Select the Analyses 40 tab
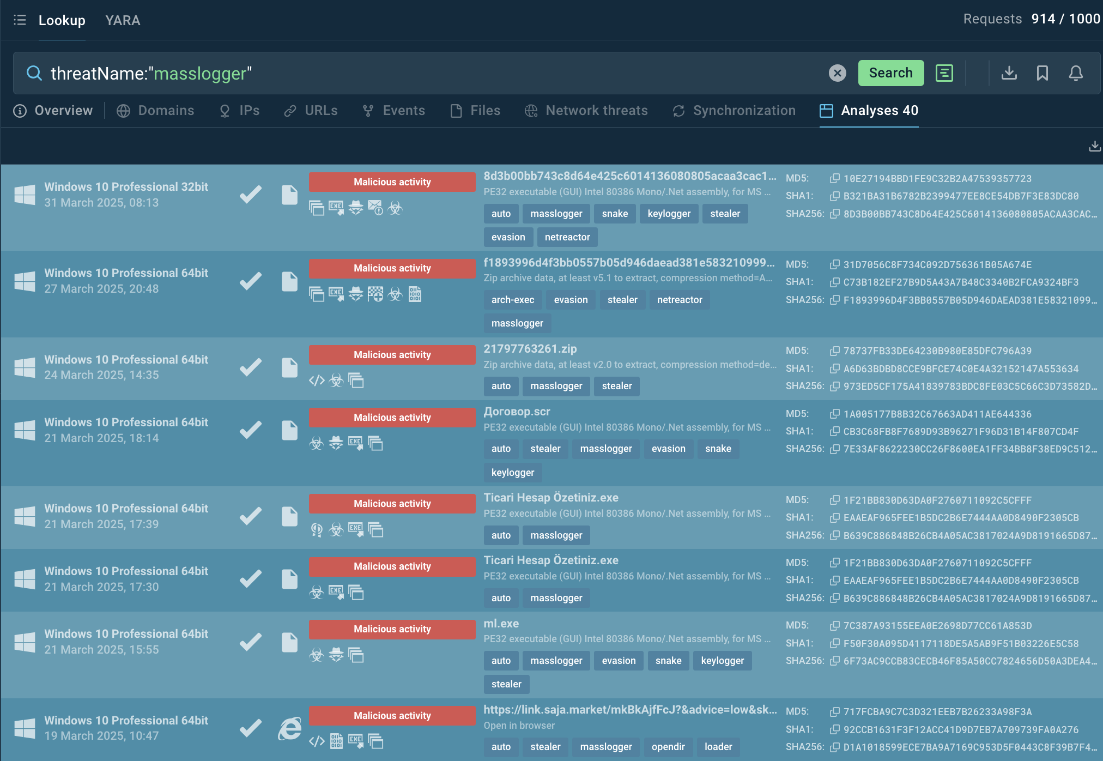 869,111
